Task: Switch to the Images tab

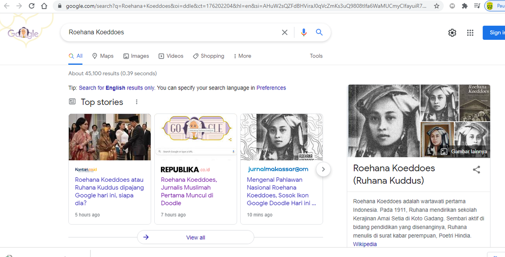Action: 136,56
